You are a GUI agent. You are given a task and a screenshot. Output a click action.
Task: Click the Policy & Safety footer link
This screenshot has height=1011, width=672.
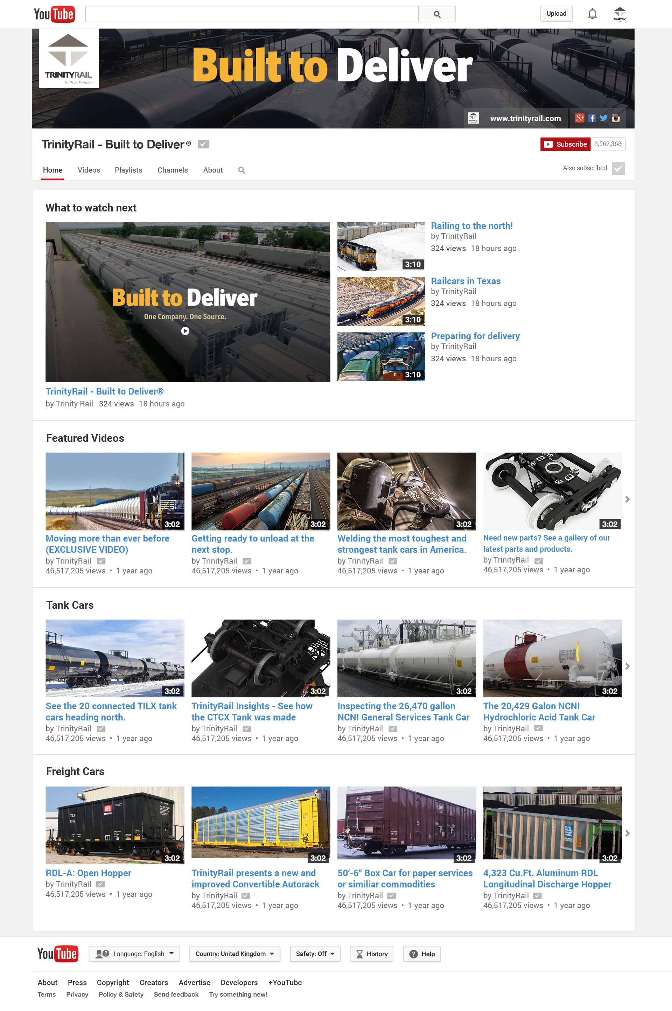(121, 994)
